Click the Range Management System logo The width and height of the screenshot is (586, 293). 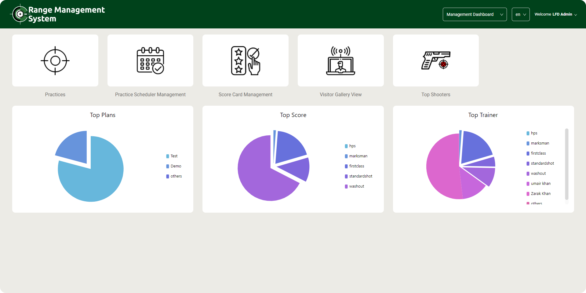click(58, 14)
